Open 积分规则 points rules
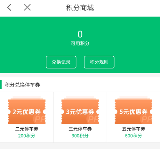Image resolution: width=160 pixels, height=149 pixels. pos(99,62)
